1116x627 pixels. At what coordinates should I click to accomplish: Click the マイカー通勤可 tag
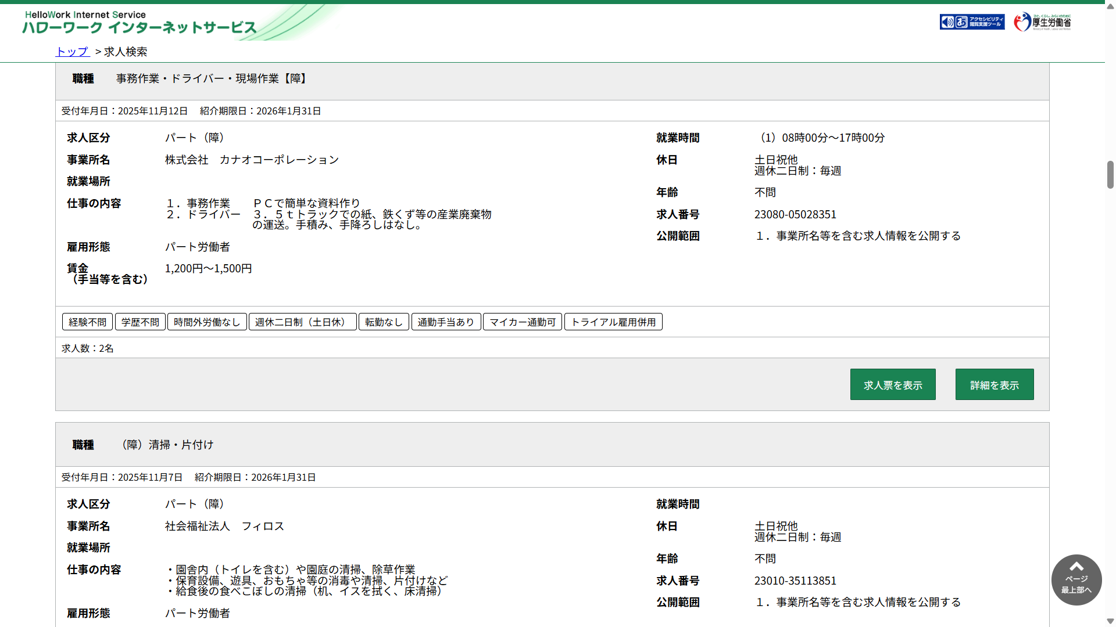tap(522, 322)
